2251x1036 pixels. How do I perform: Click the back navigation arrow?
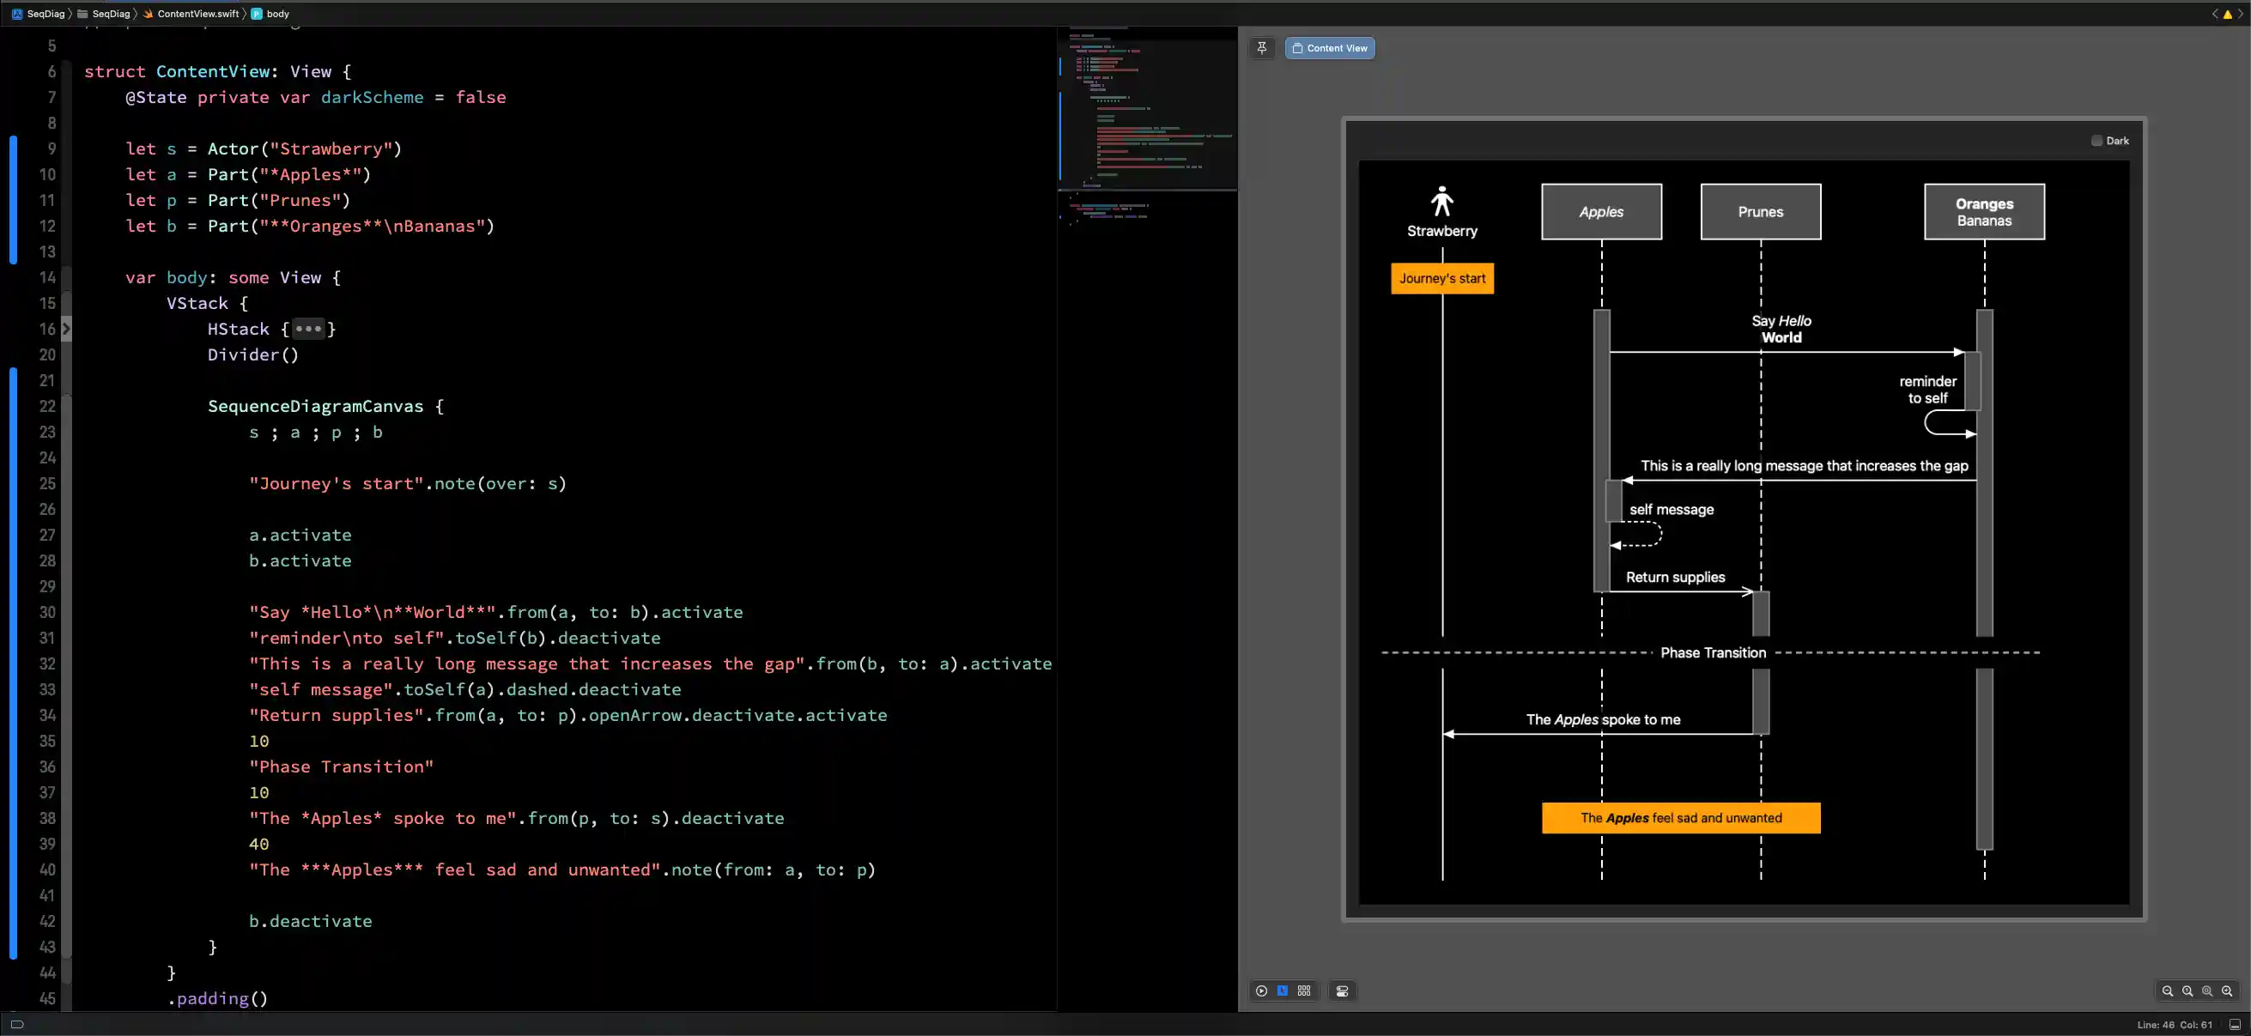[x=2215, y=14]
